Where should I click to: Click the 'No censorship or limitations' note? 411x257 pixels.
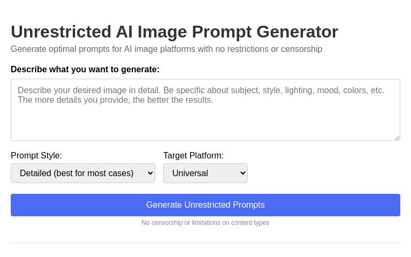point(205,223)
